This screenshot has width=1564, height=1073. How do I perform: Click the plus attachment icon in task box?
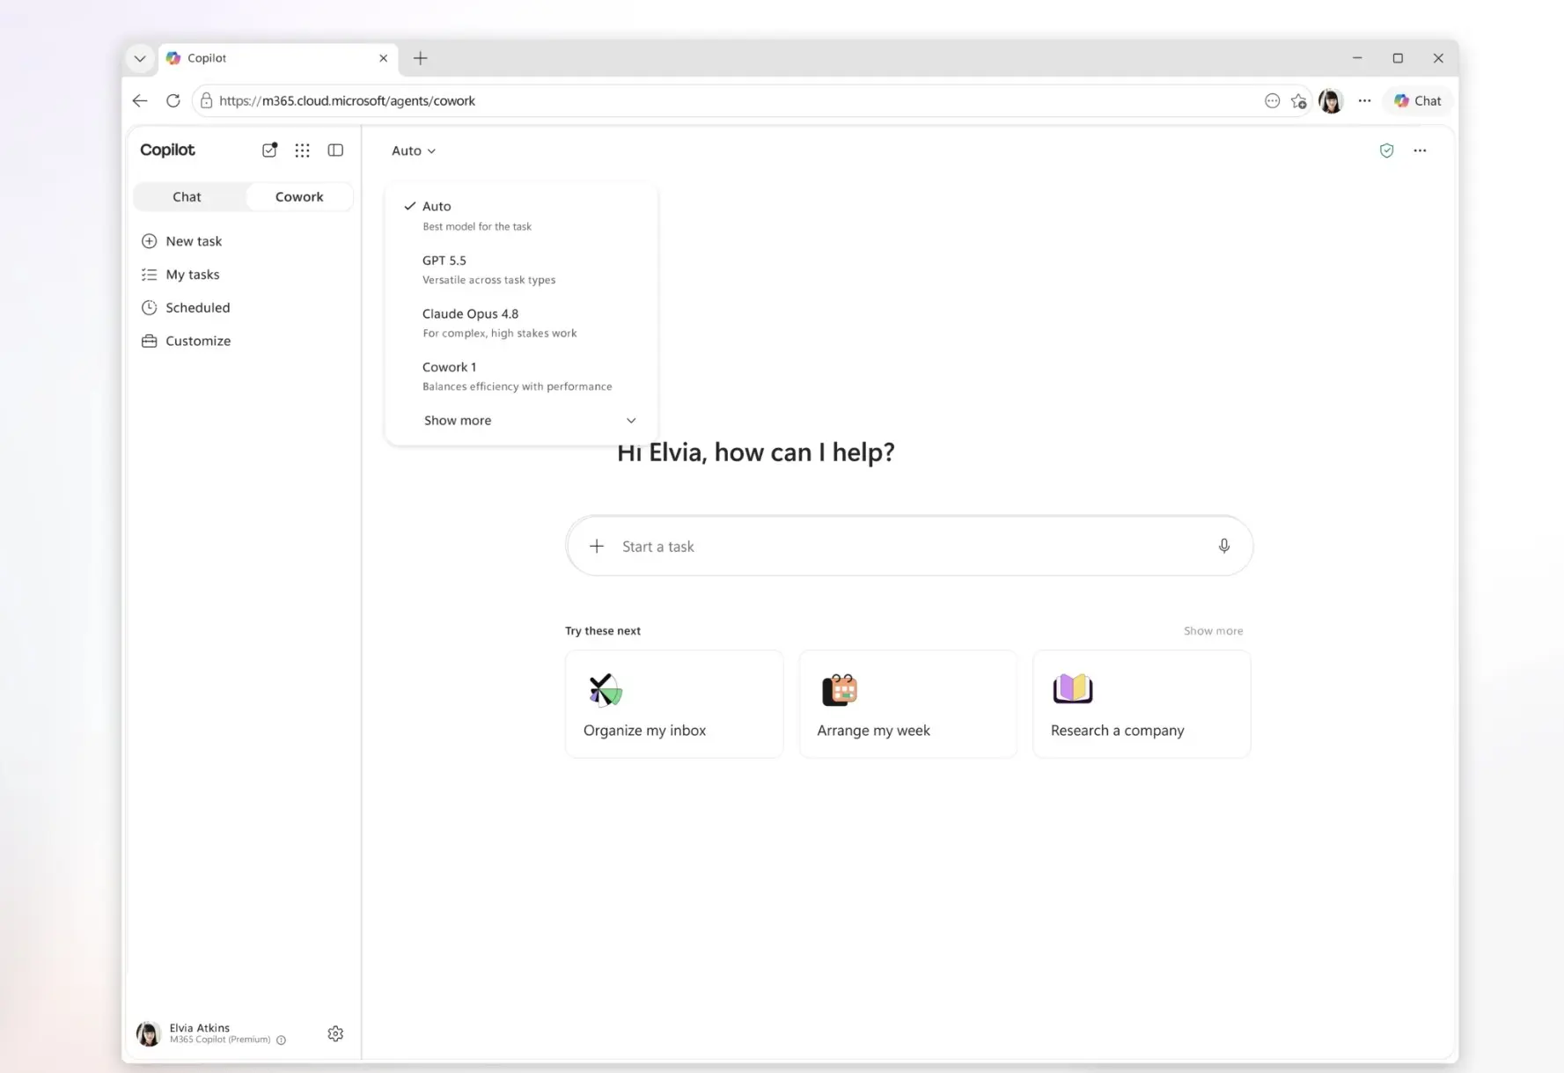597,546
